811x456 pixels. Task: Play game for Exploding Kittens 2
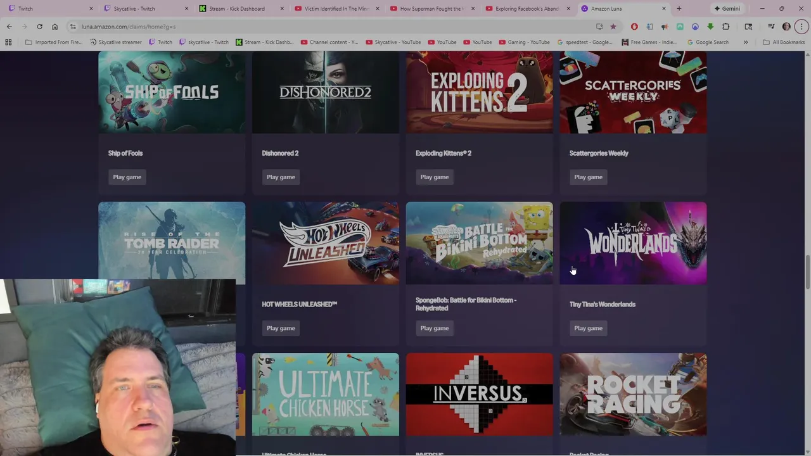[435, 177]
